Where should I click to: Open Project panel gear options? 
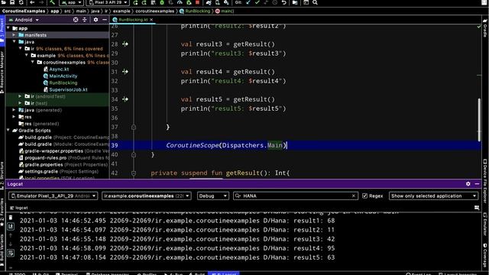pos(96,20)
